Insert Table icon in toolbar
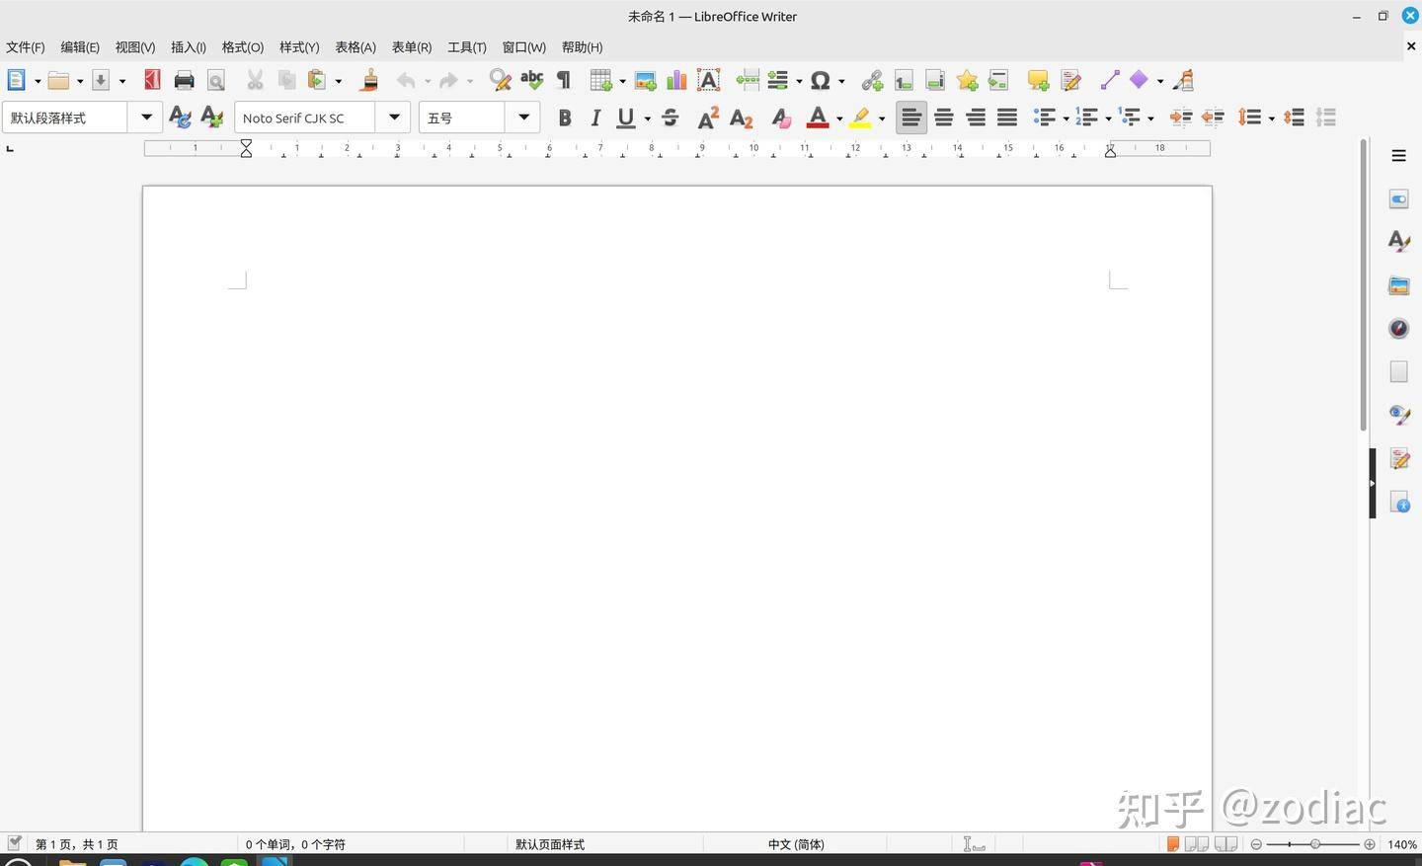 click(600, 80)
